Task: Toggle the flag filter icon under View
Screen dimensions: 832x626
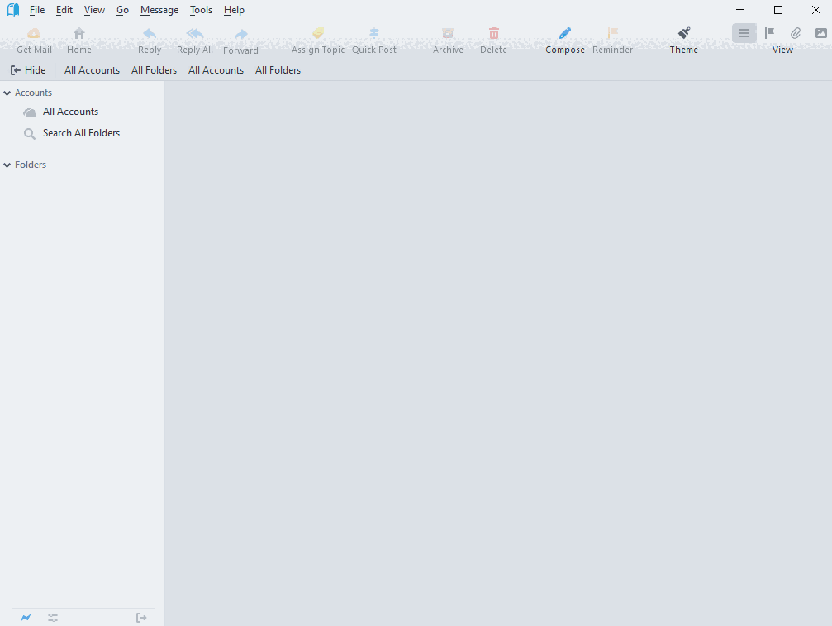Action: [x=770, y=33]
